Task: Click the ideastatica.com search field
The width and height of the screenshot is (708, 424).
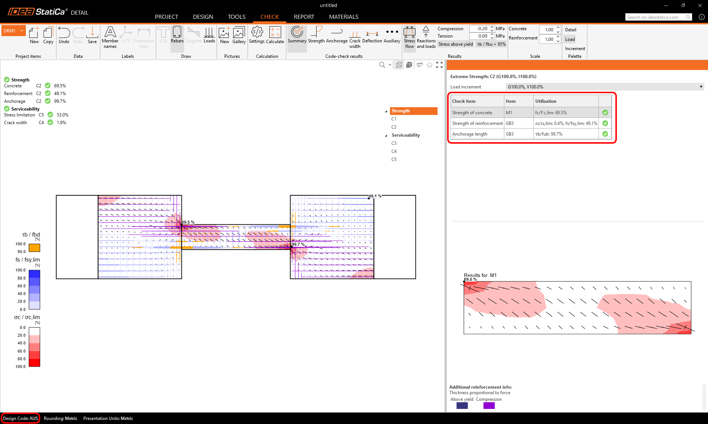Action: pos(655,17)
